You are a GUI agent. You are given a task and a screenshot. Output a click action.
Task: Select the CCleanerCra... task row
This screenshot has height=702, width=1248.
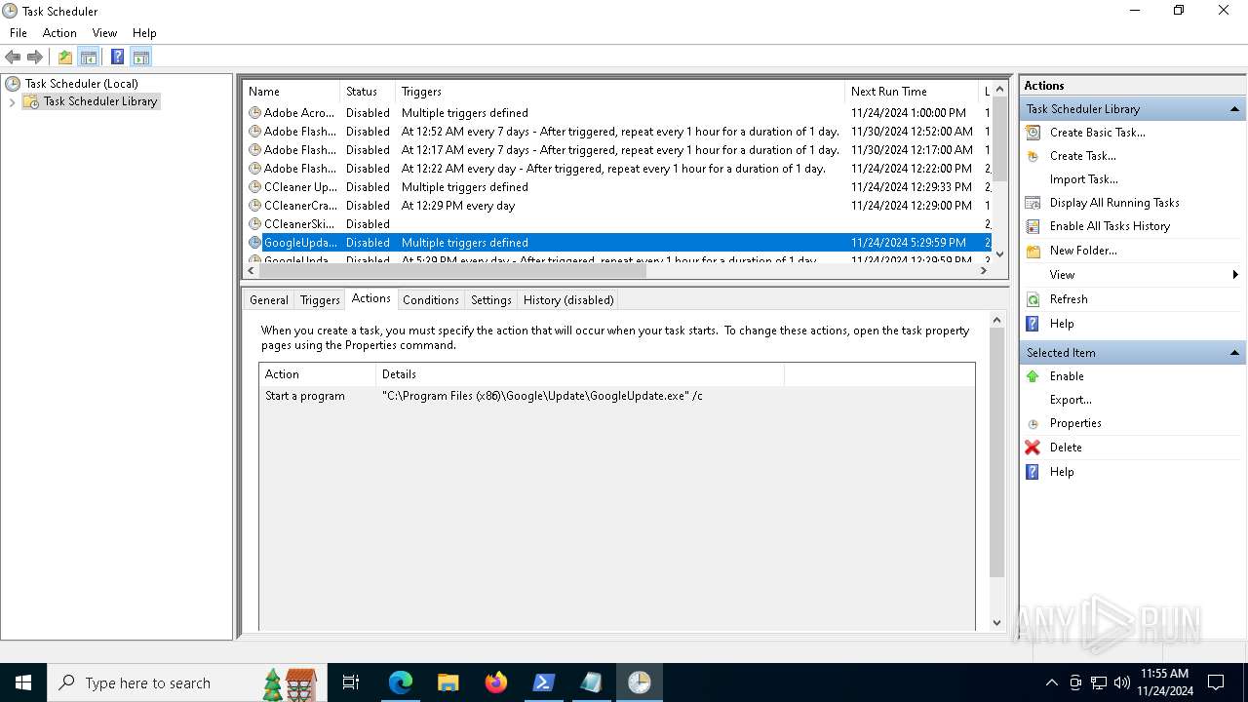tap(616, 206)
